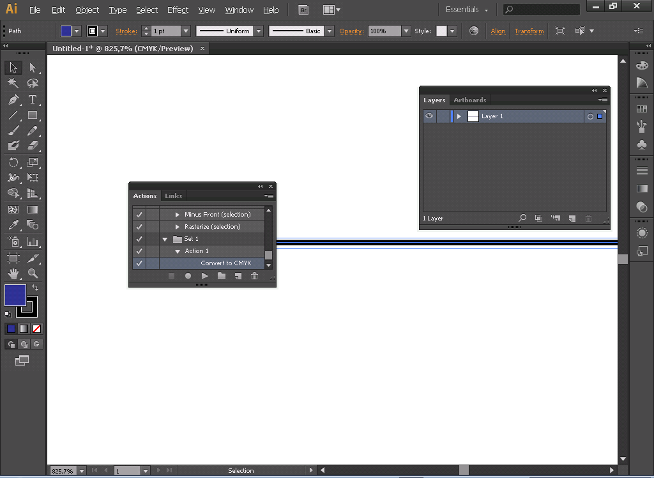Viewport: 654px width, 478px height.
Task: Open the Essentials workspace switcher
Action: [467, 10]
